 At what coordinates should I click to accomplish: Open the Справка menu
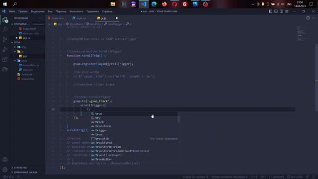coord(107,11)
